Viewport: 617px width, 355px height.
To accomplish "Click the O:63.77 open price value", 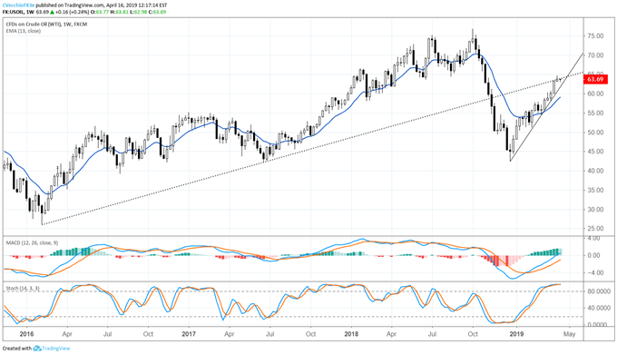I will [x=99, y=12].
